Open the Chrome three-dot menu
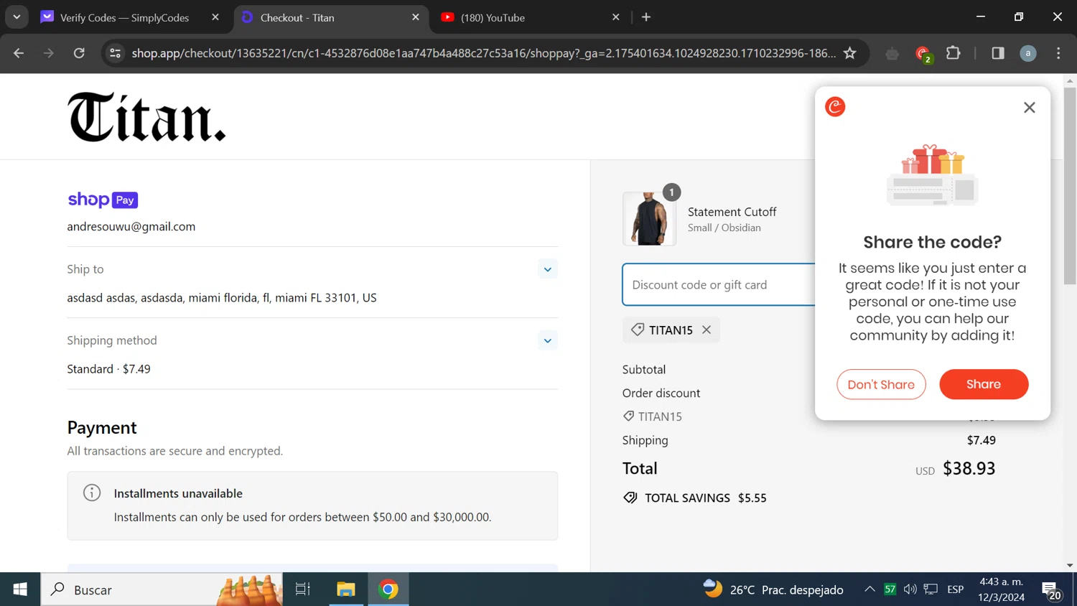The height and width of the screenshot is (606, 1077). pyautogui.click(x=1058, y=53)
